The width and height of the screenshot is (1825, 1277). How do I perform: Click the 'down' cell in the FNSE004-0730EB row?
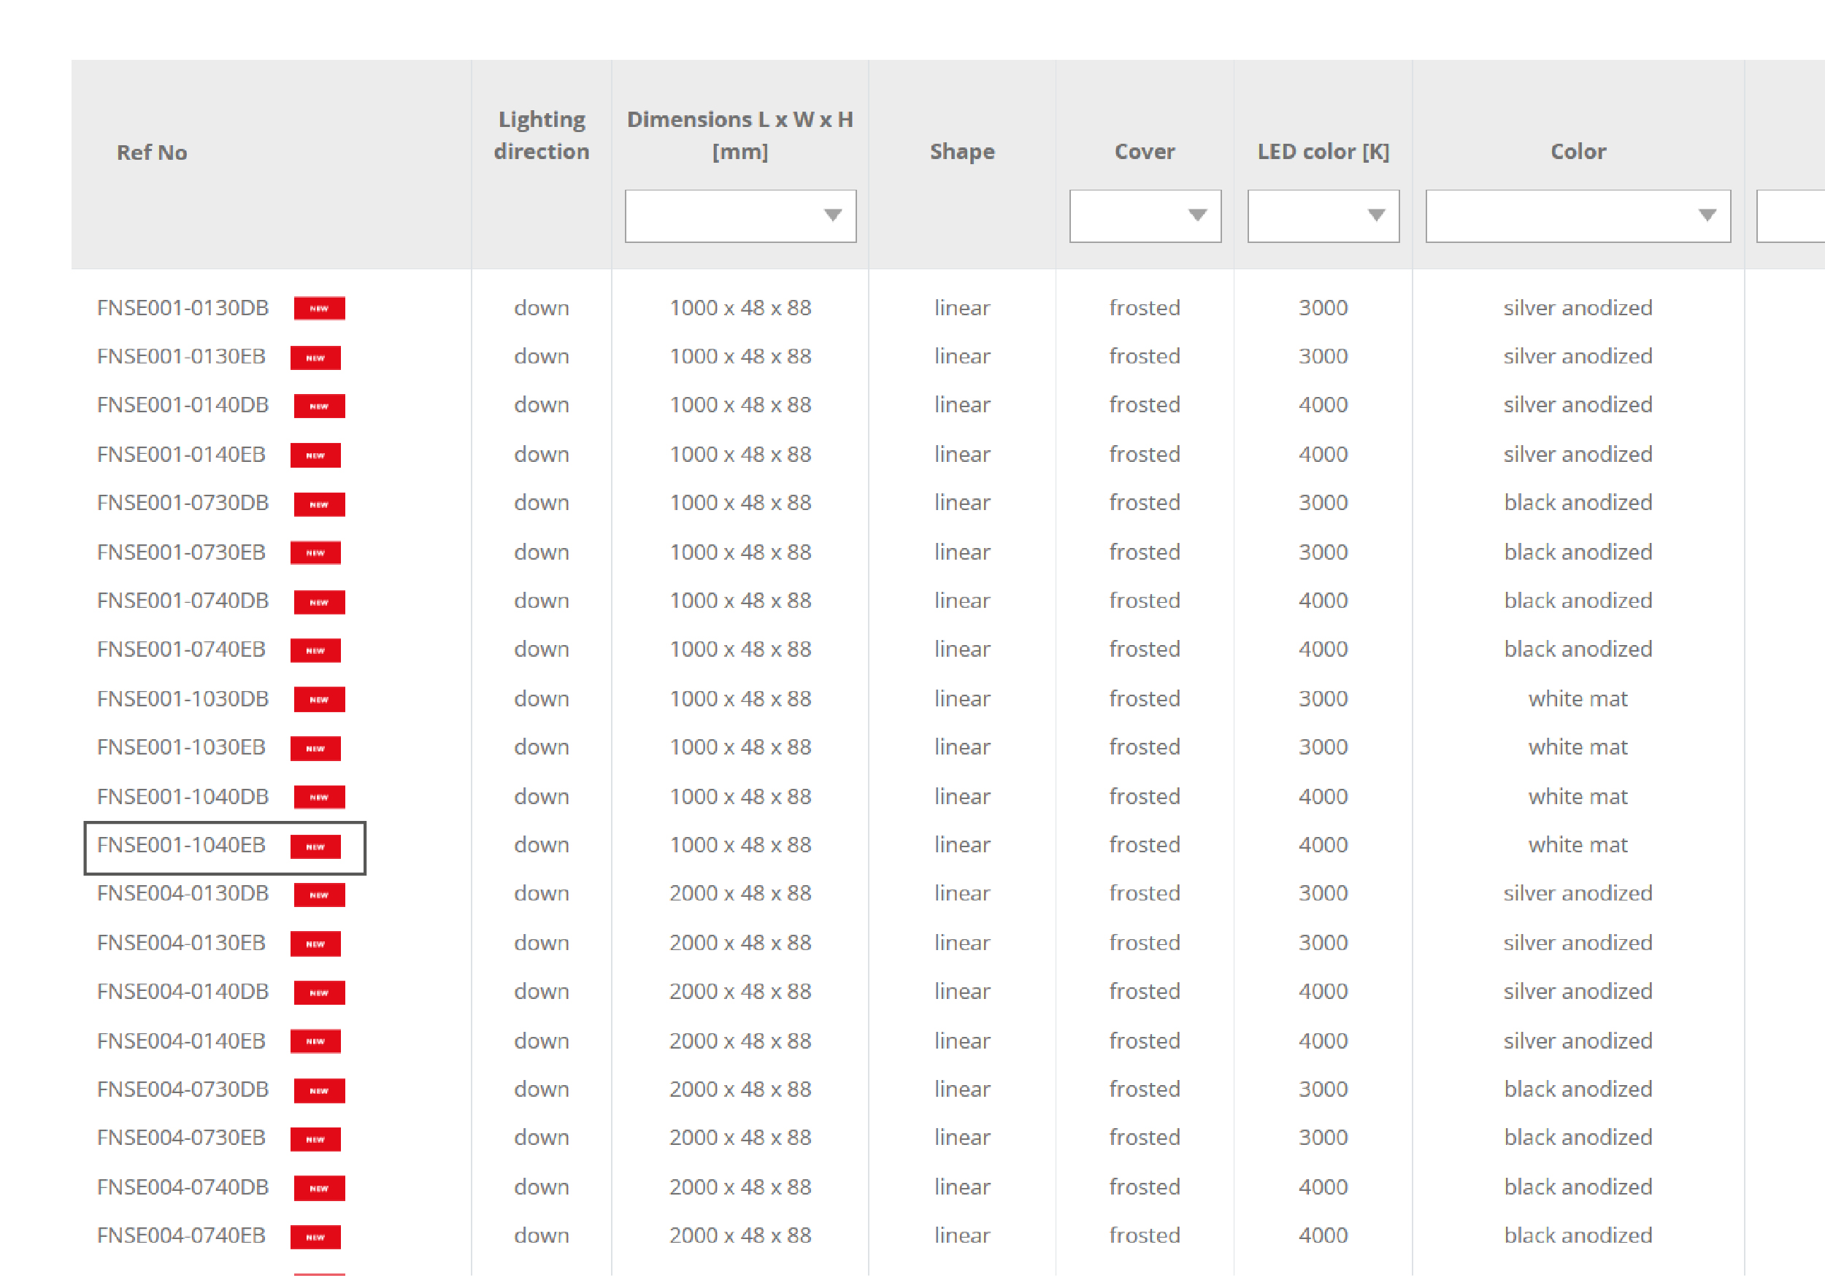(x=542, y=1137)
